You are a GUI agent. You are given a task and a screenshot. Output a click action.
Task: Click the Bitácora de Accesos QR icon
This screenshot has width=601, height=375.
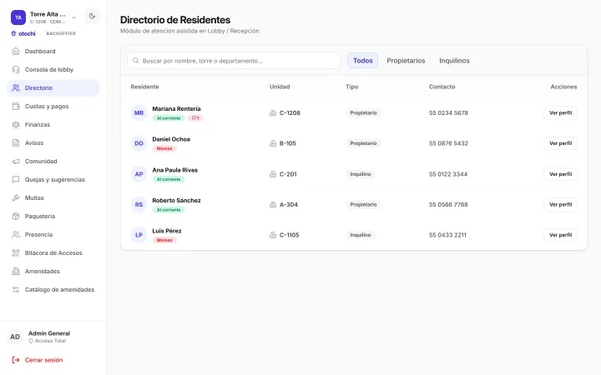(x=16, y=253)
